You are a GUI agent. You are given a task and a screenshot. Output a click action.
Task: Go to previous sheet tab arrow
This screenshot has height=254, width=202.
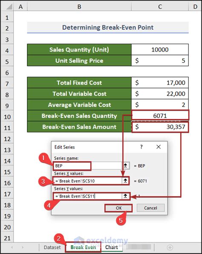click(x=12, y=247)
